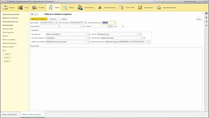Open Процессы по папкам in the sidebar

tap(10, 18)
